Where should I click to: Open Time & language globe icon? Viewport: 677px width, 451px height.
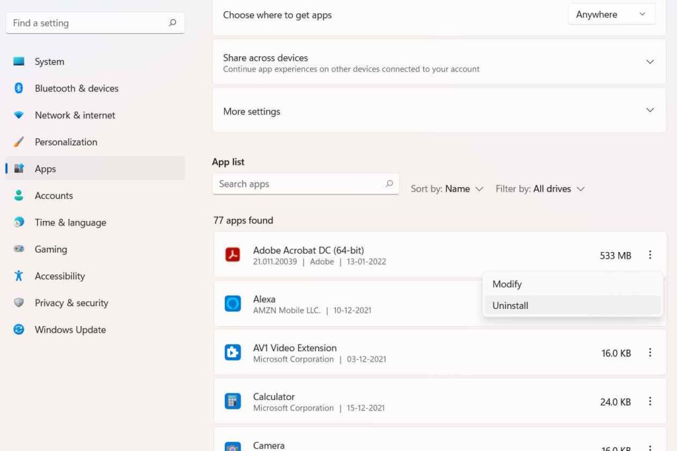point(19,222)
